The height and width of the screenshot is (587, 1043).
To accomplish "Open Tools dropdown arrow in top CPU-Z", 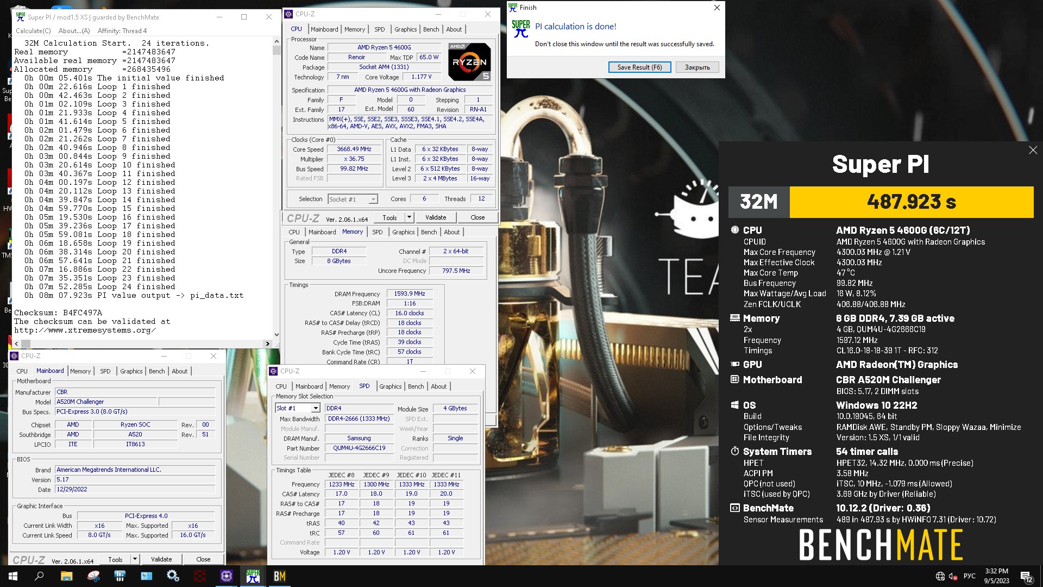I will point(409,217).
